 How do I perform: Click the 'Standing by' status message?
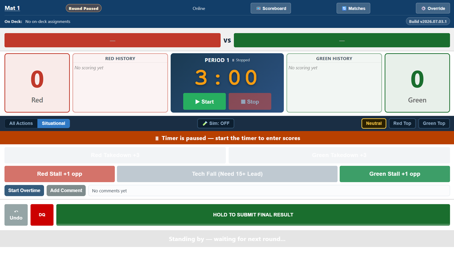[x=227, y=239]
